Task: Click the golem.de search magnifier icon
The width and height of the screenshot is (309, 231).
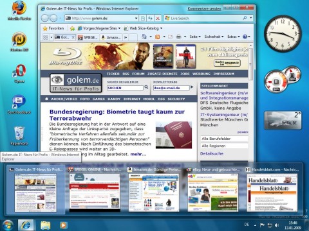Action: 146,87
